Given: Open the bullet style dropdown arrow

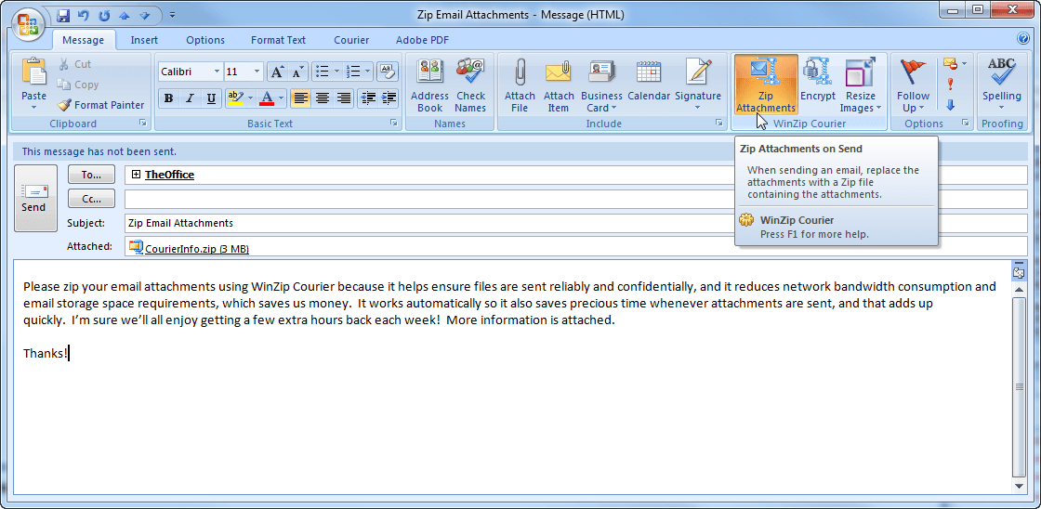Looking at the screenshot, I should (336, 71).
